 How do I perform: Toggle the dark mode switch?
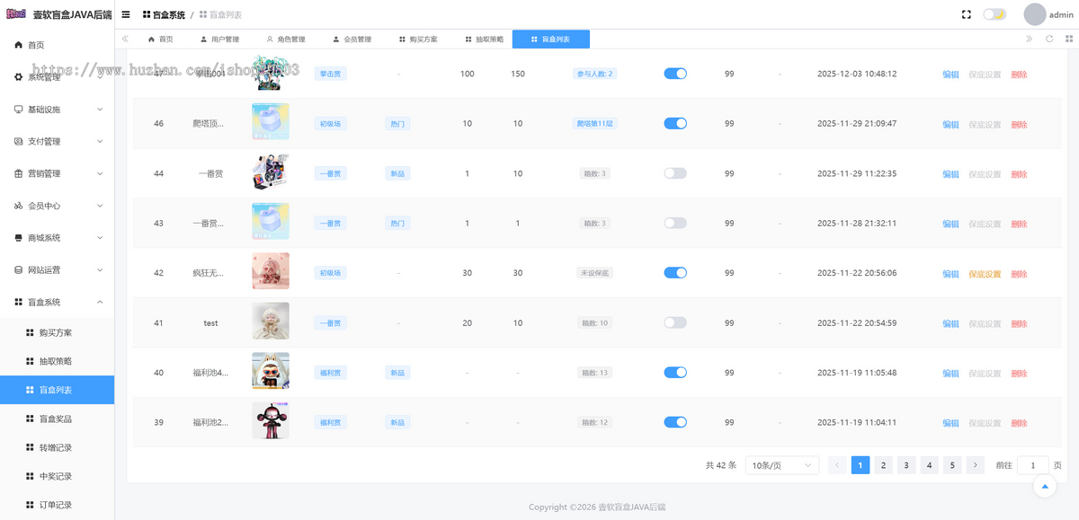(994, 14)
